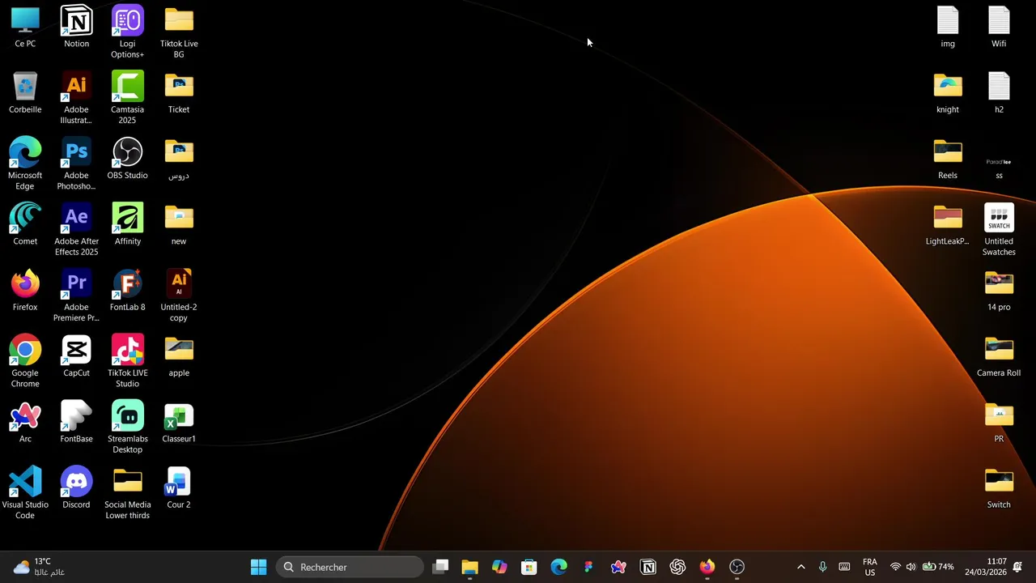The height and width of the screenshot is (583, 1036).
Task: Select the apple folder
Action: (x=179, y=355)
